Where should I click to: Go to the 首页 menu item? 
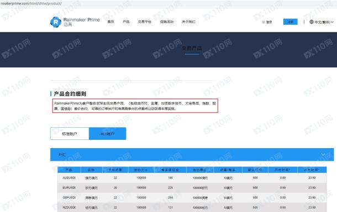click(110, 21)
